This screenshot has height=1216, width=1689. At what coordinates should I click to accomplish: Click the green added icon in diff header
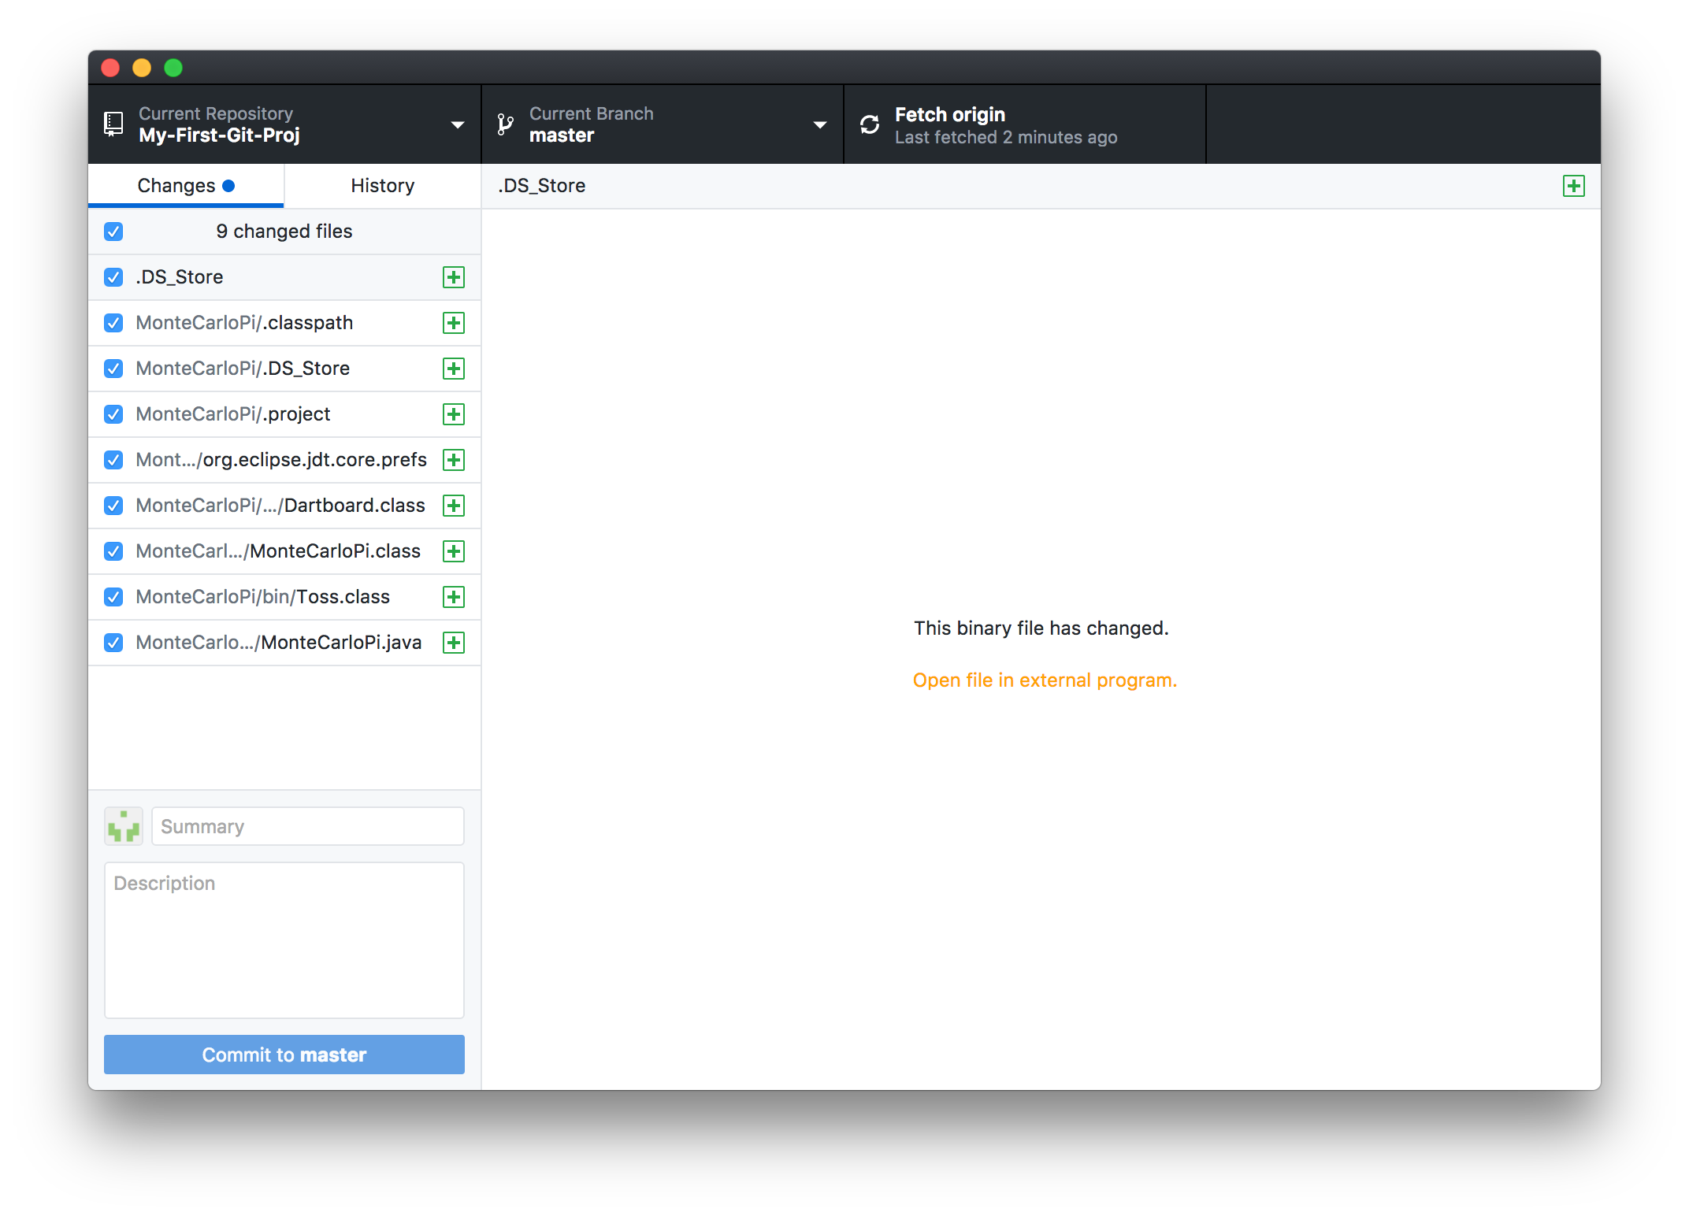[1573, 186]
